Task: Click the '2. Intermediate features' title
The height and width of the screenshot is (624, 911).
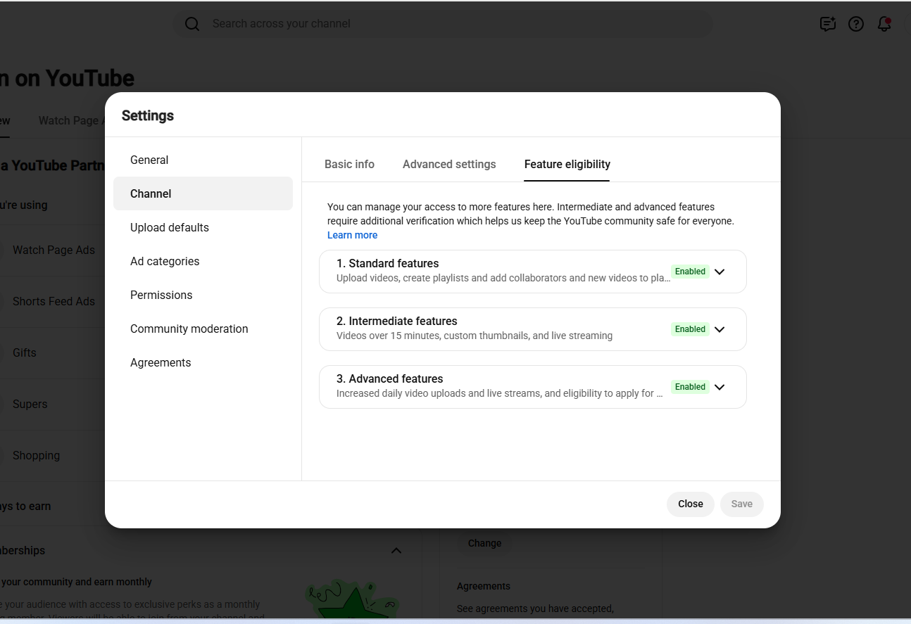Action: tap(397, 321)
